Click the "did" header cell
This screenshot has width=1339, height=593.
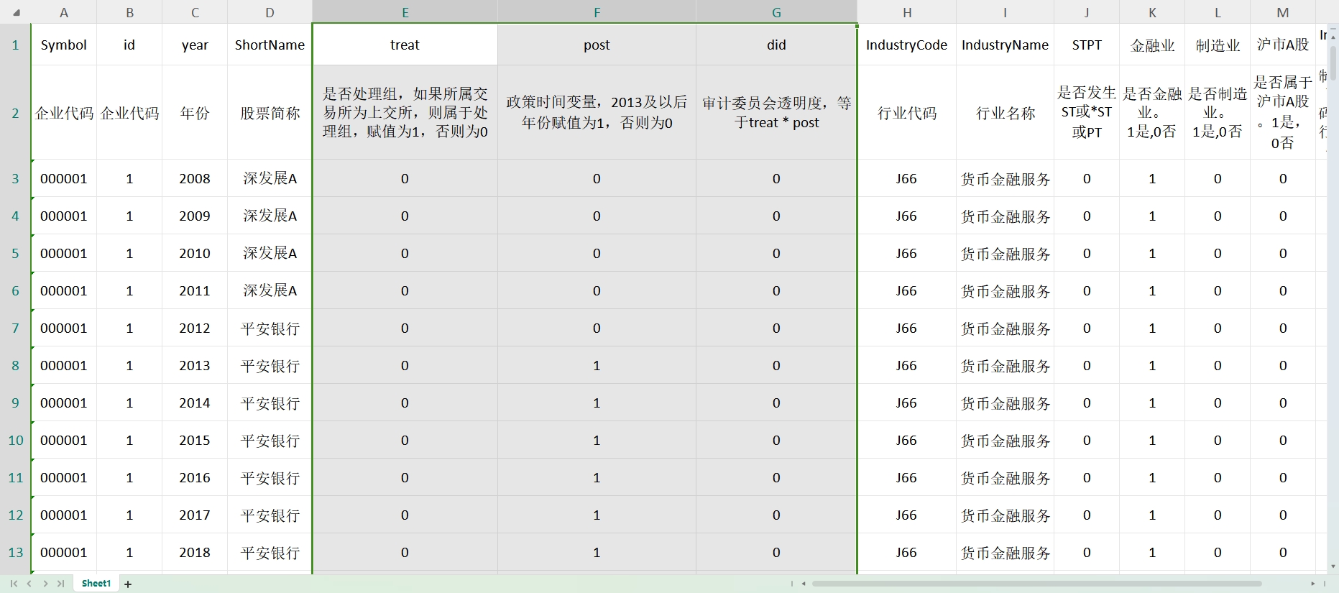coord(776,45)
